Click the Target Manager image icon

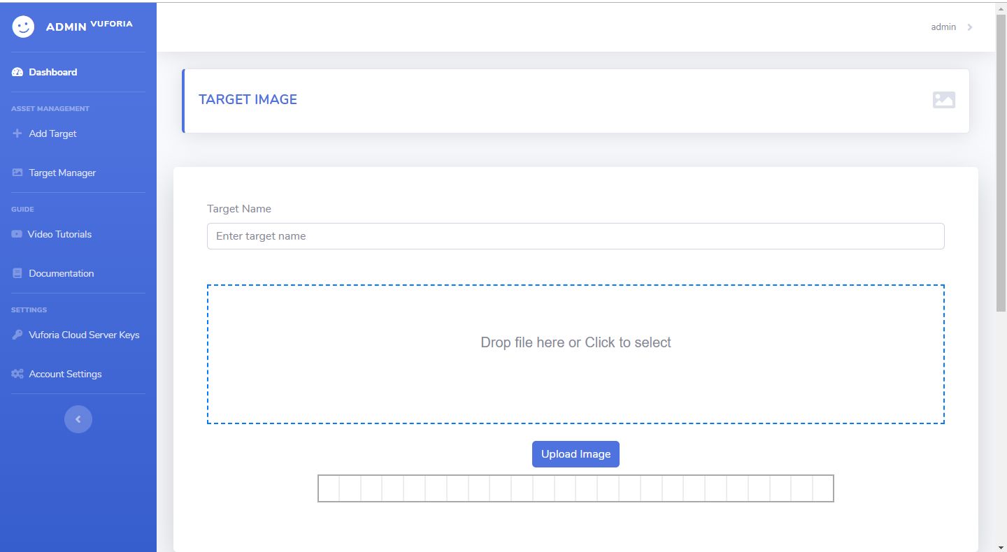point(17,173)
